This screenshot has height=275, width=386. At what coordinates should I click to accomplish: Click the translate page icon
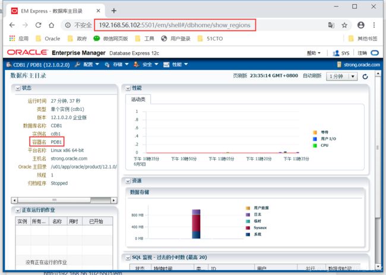[x=331, y=25]
